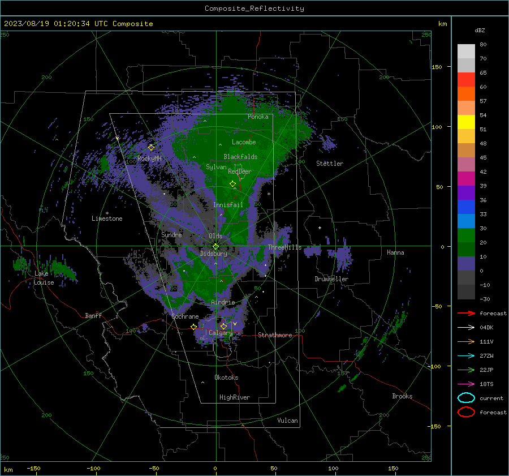Viewport: 509px width, 476px height.
Task: Select the cyan 'current' ellipse legend icon
Action: coord(466,398)
